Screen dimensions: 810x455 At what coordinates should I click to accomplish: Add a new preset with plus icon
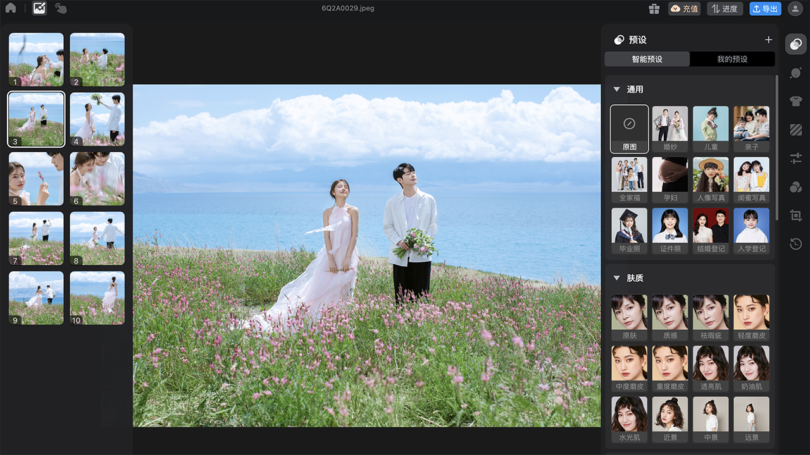(768, 40)
